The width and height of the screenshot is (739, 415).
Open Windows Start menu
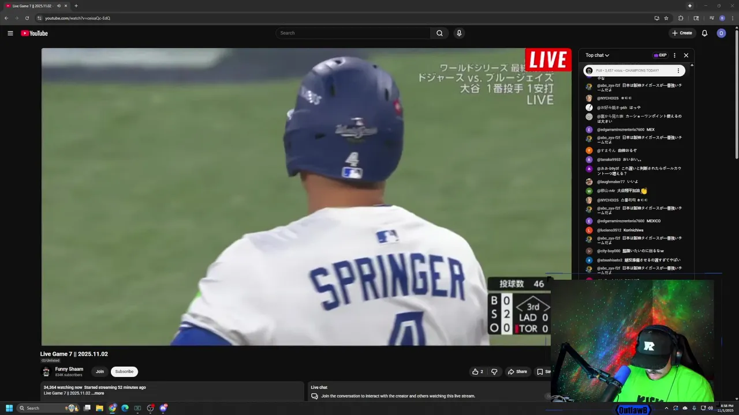pyautogui.click(x=9, y=408)
